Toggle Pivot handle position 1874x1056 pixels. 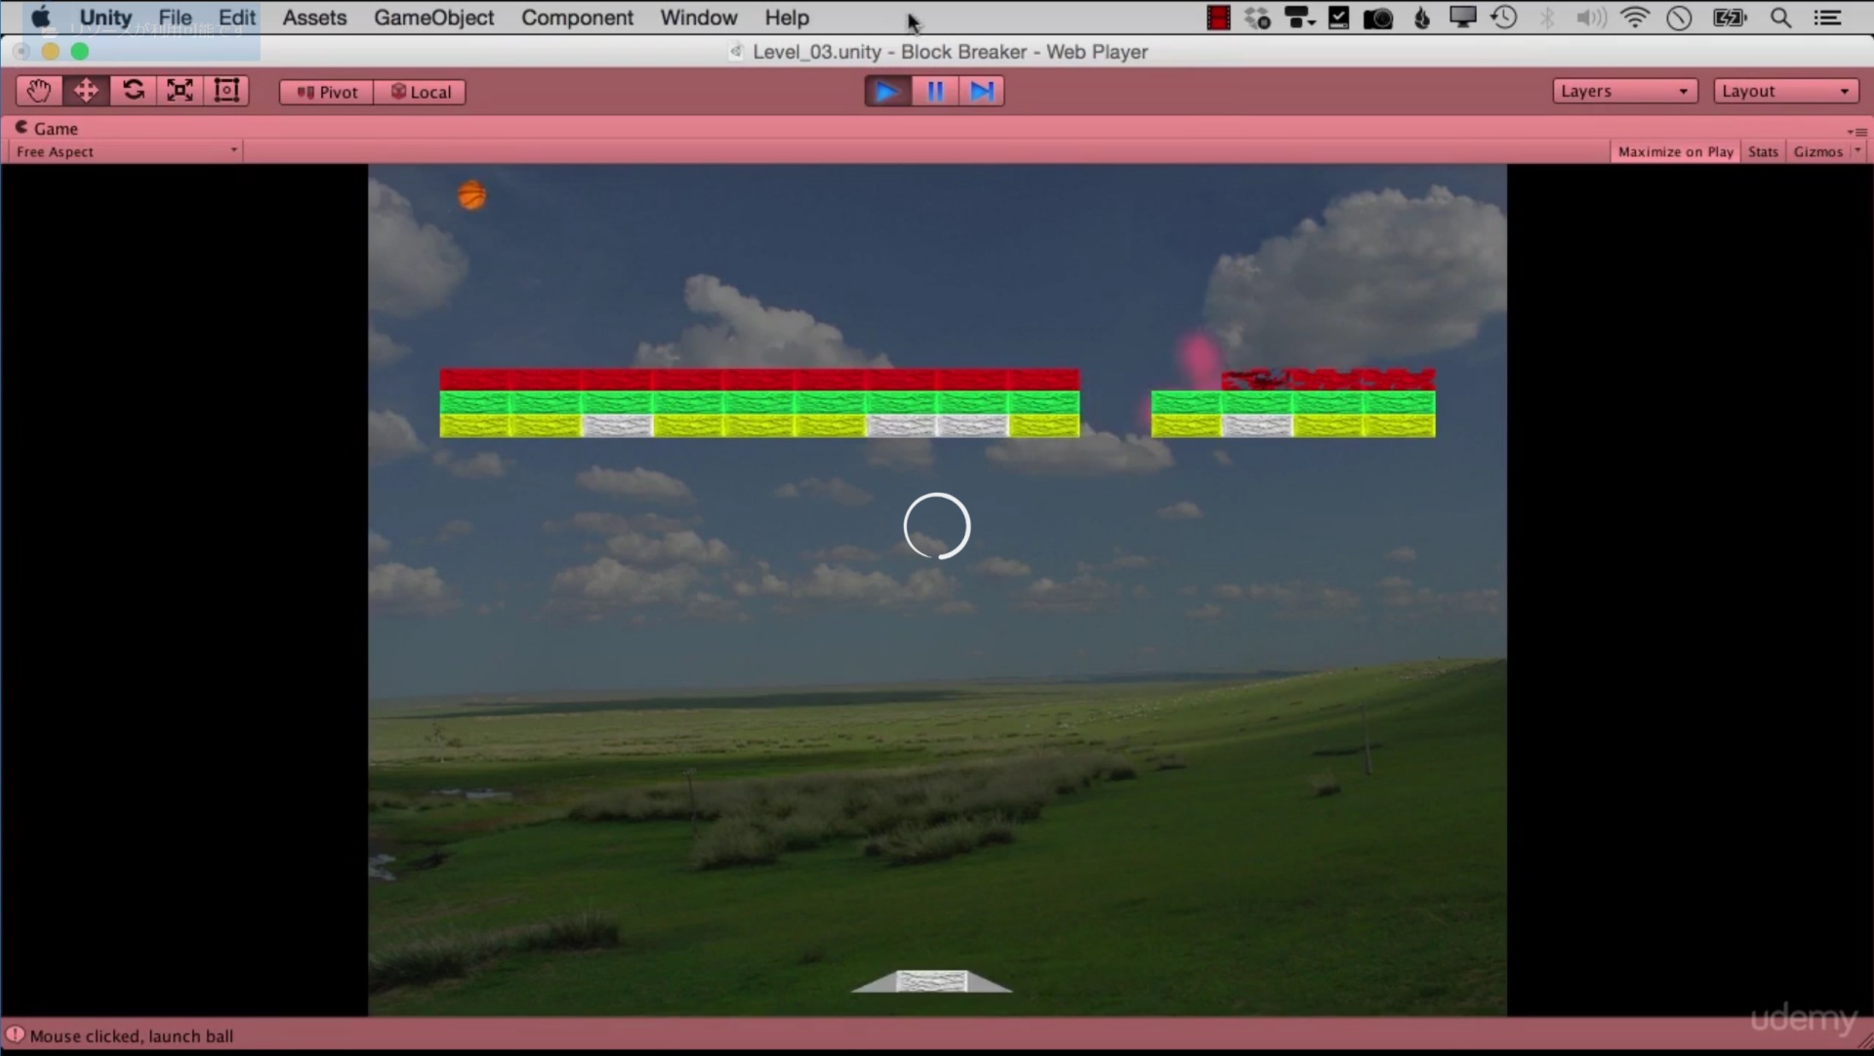(327, 92)
